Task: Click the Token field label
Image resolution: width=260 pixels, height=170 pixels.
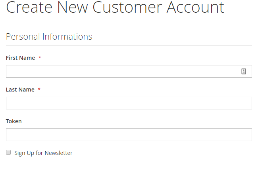Action: (14, 121)
